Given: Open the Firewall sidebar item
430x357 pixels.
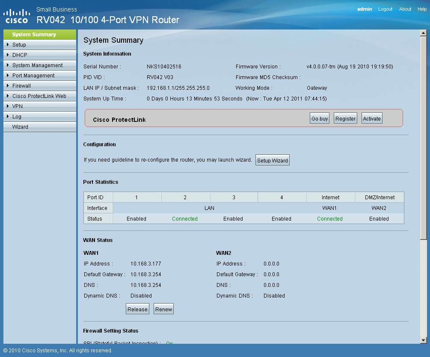Looking at the screenshot, I should pos(40,86).
